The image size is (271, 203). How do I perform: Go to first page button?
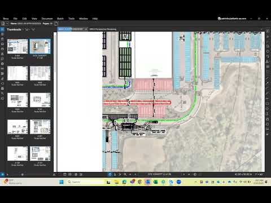(130, 174)
